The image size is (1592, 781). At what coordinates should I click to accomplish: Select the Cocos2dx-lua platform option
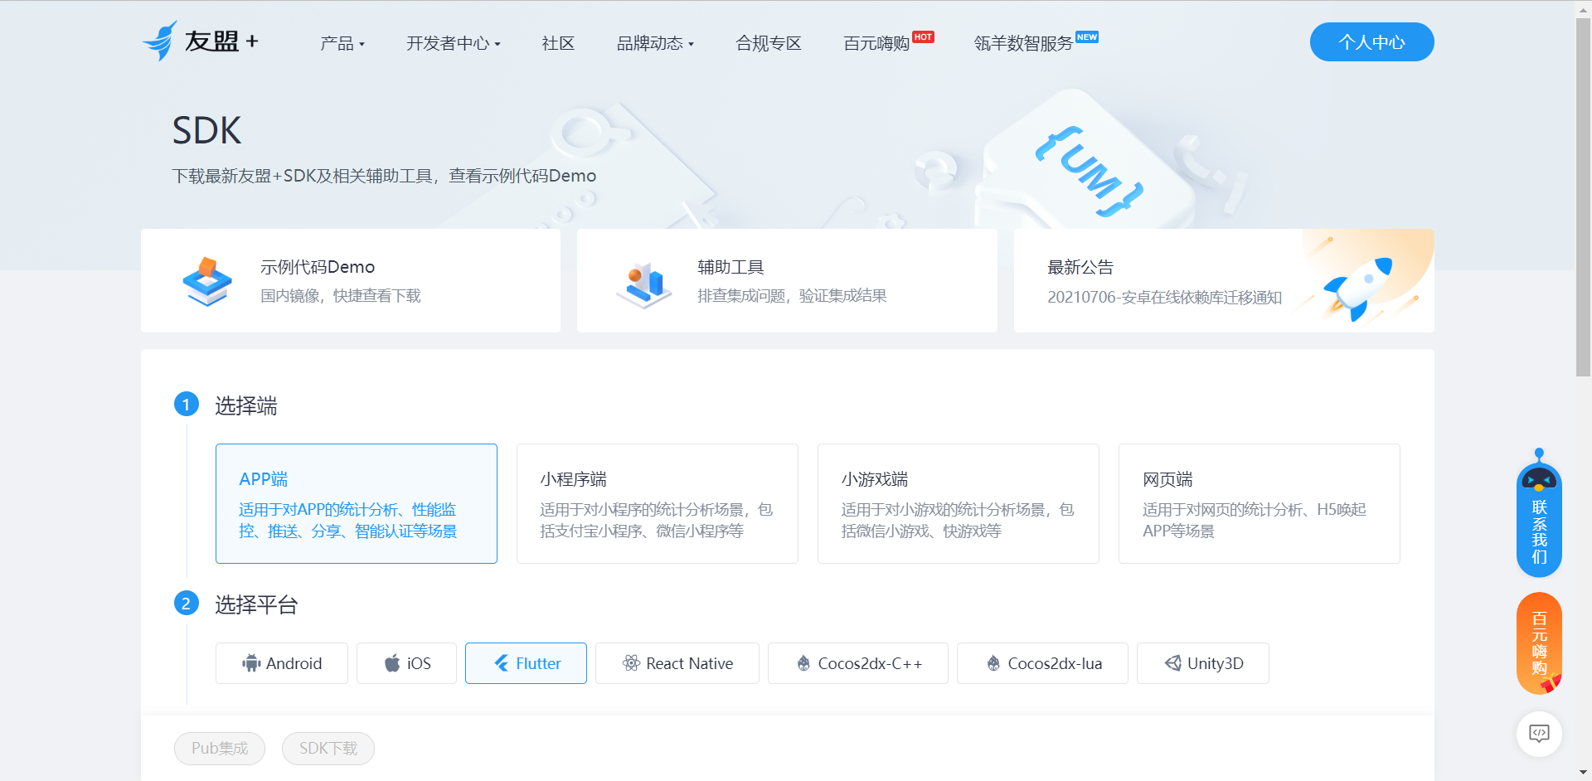point(1041,663)
